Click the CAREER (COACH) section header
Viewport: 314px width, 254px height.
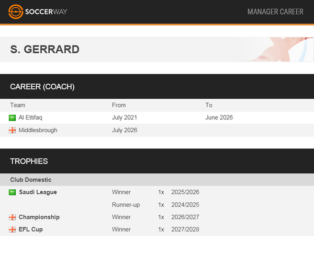tap(157, 86)
